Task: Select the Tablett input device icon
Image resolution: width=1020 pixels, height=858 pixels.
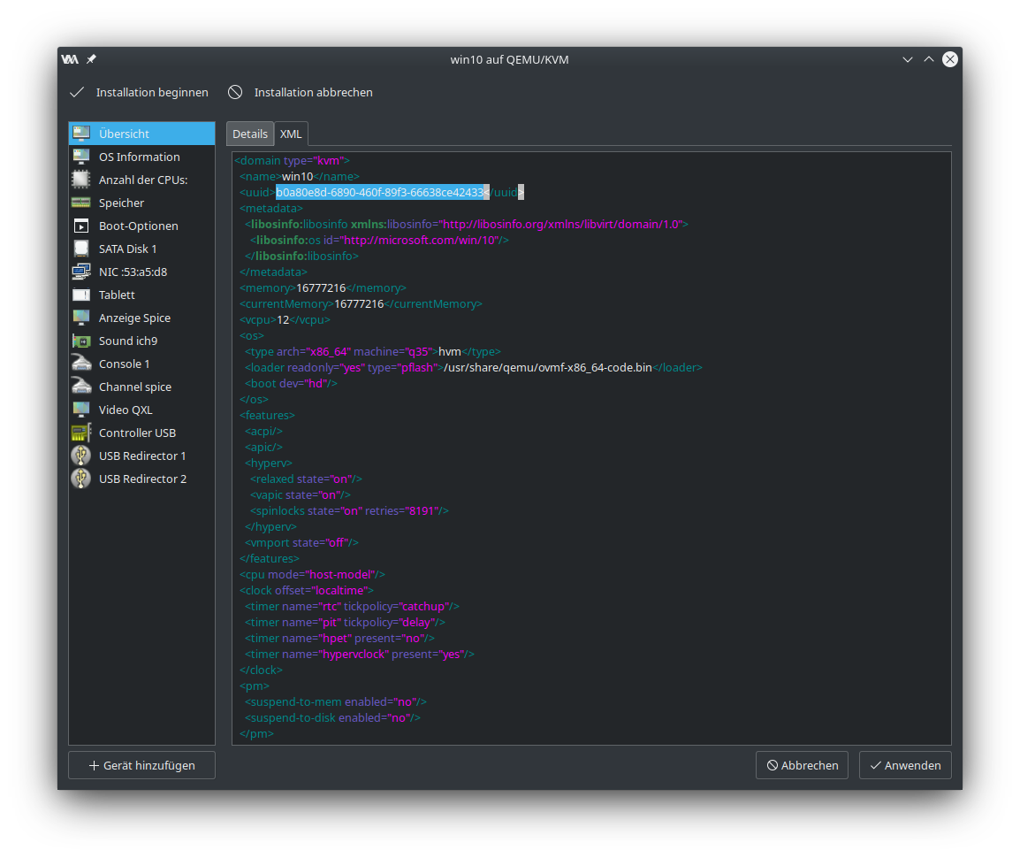Action: 81,295
